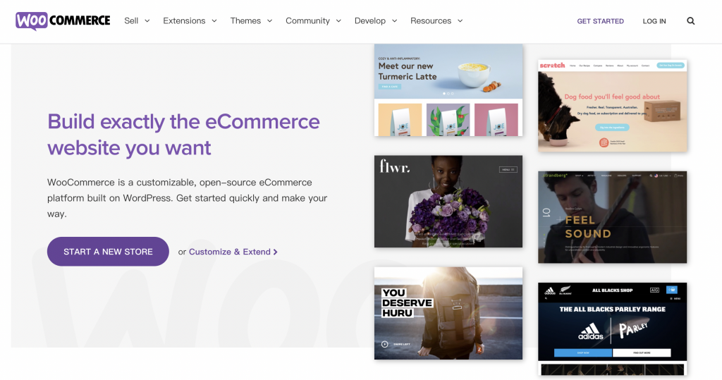Image resolution: width=722 pixels, height=380 pixels.
Task: Open the search magnifier icon
Action: [x=691, y=20]
